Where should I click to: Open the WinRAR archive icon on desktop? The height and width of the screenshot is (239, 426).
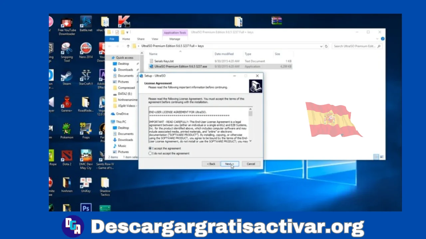click(277, 21)
